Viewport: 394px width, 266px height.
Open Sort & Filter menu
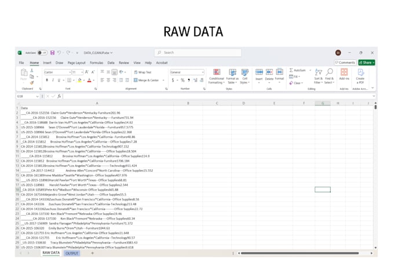(x=318, y=76)
